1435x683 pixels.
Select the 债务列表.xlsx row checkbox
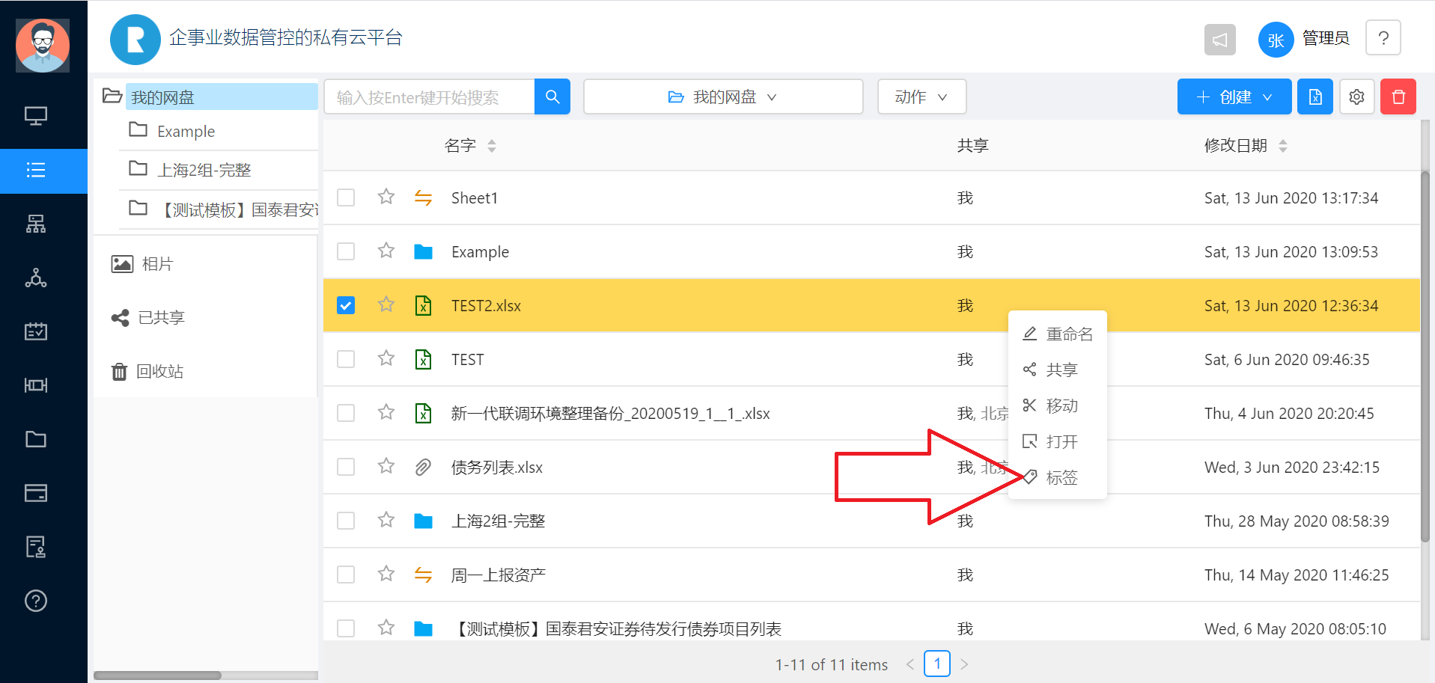346,467
